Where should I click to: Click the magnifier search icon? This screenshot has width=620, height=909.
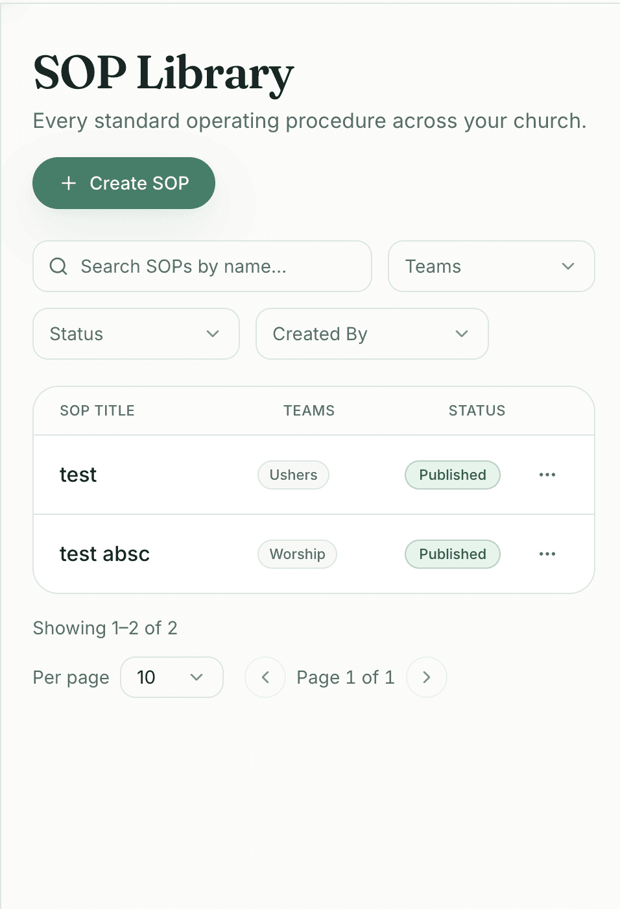pos(58,266)
